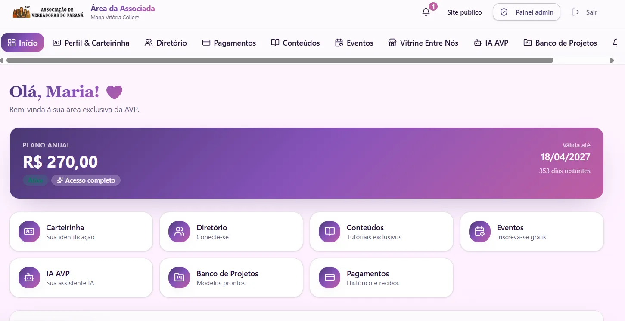Click the horizontal tab scrollbar thumb

pyautogui.click(x=280, y=61)
